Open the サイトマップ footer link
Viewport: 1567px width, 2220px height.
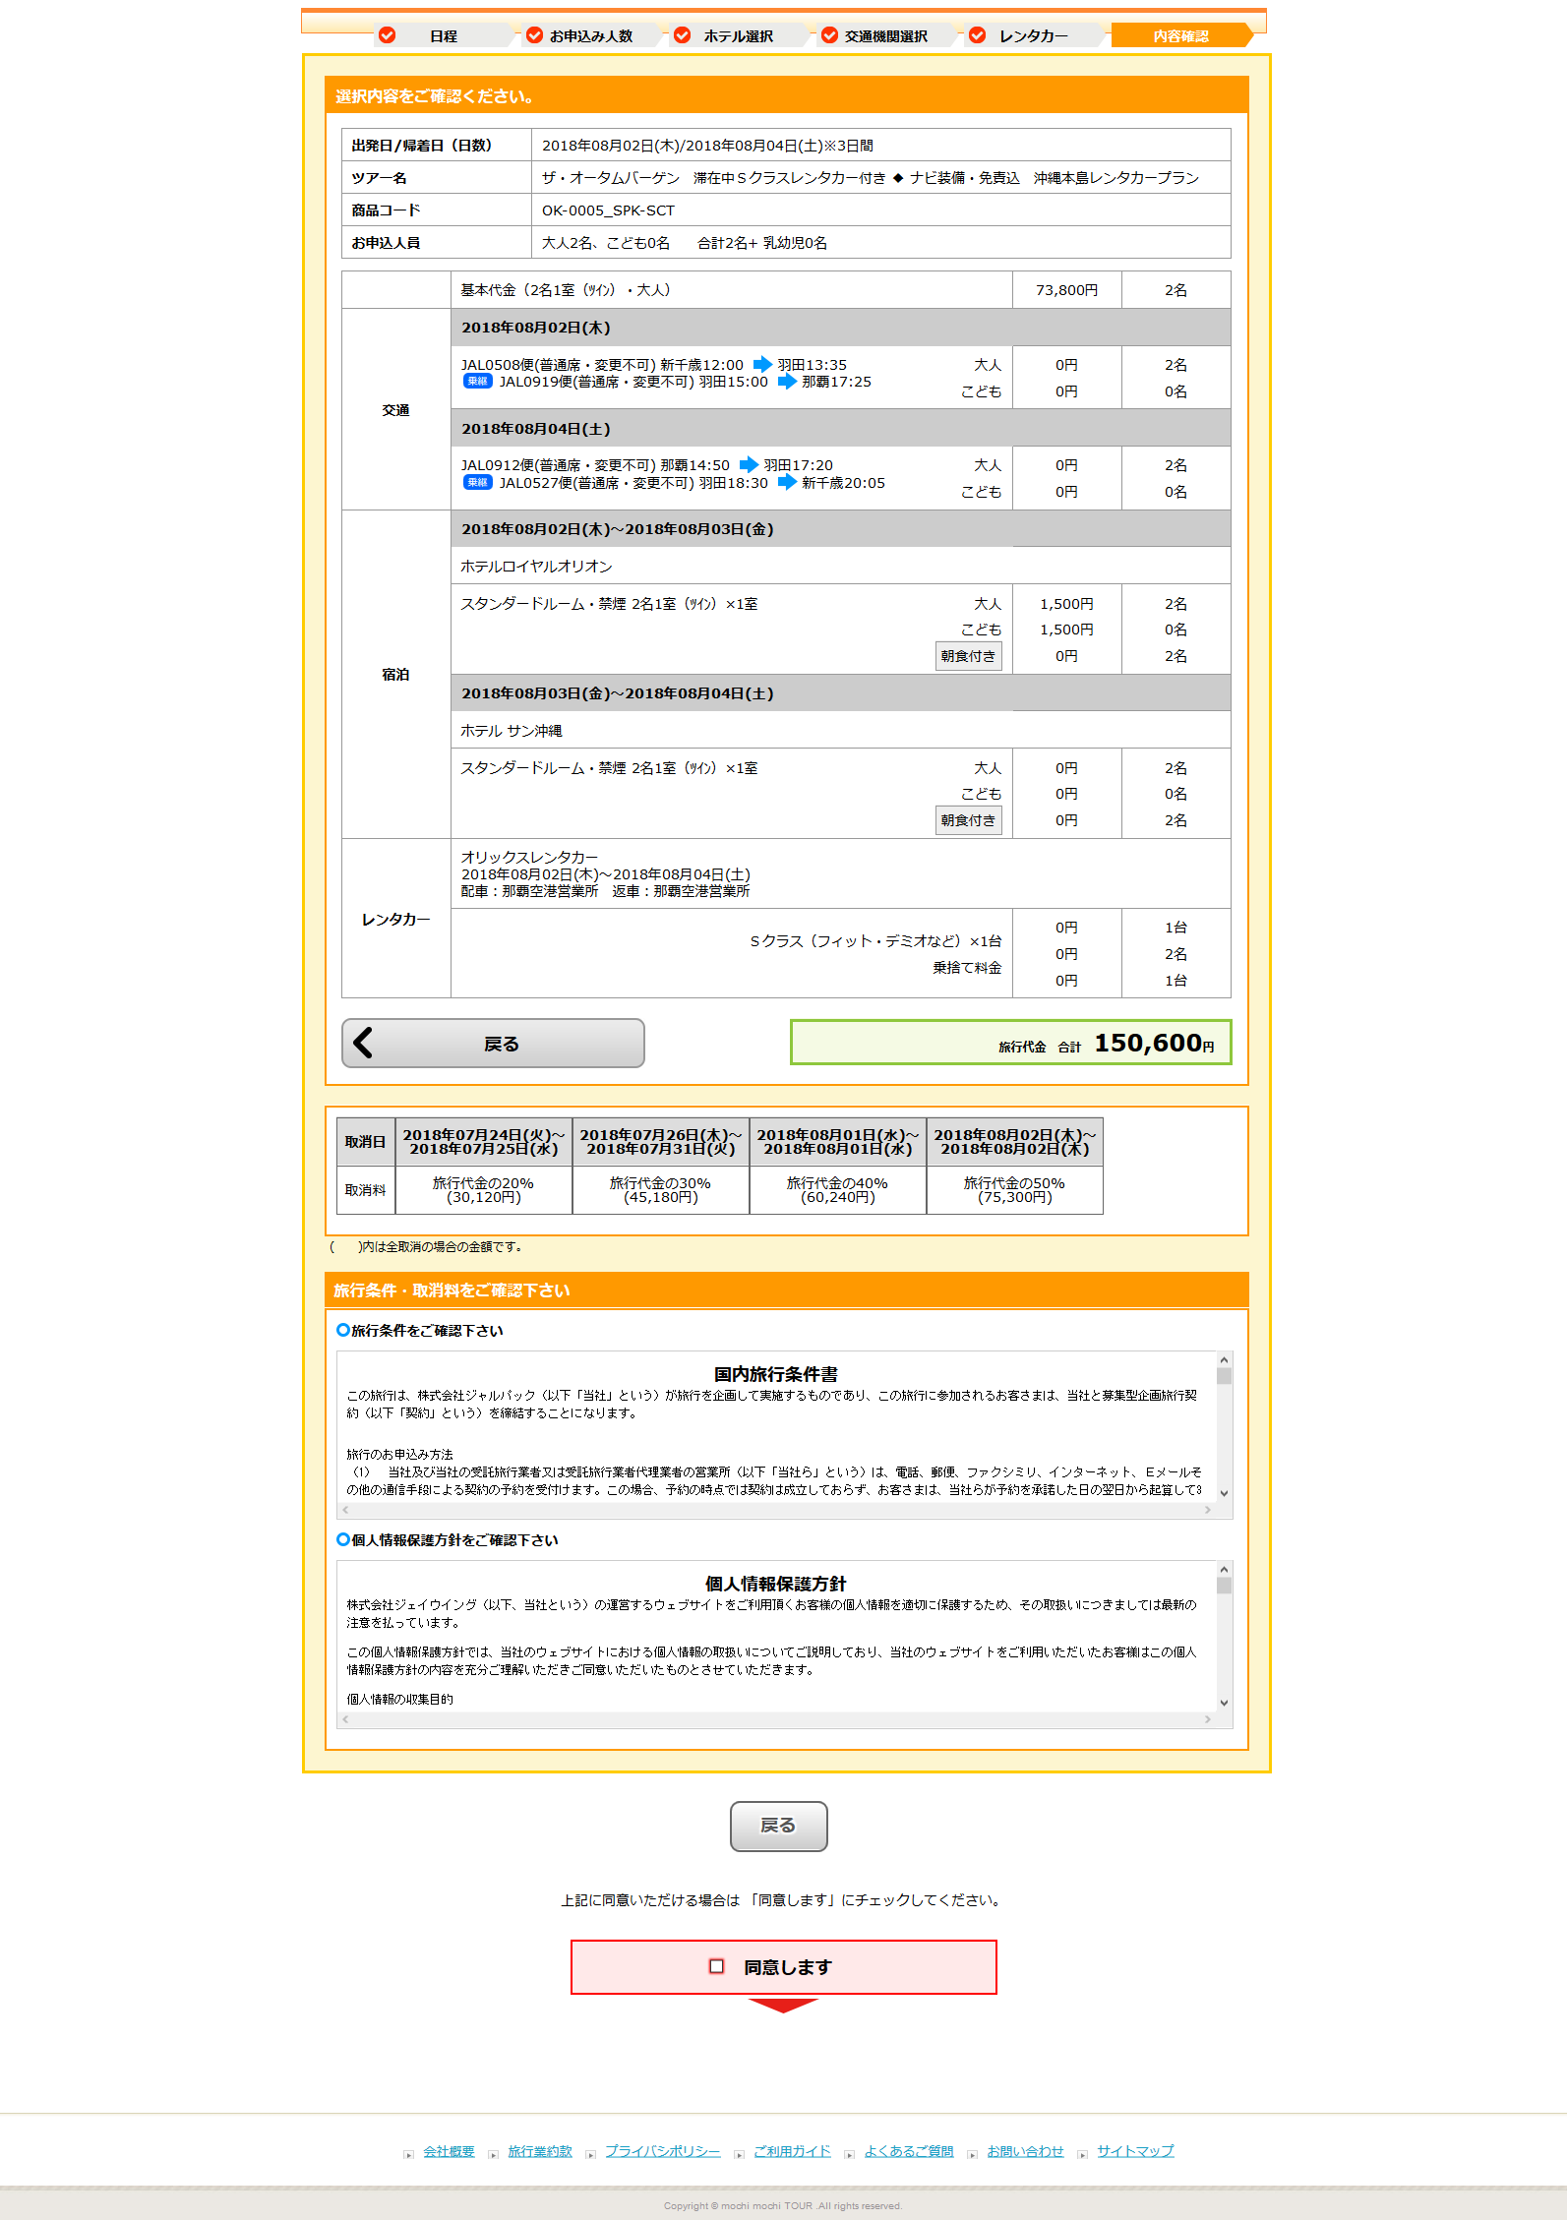coord(1136,2151)
